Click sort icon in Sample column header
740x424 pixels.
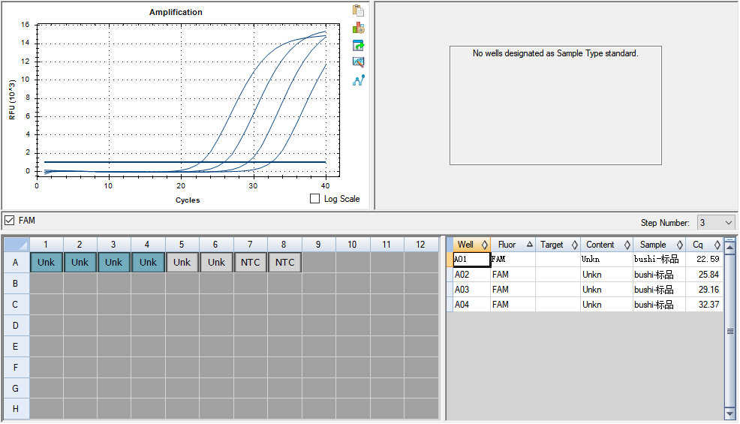680,245
